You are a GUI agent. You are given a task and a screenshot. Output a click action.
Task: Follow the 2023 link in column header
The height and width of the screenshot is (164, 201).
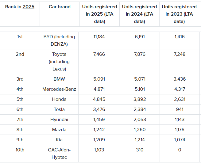pos(176,14)
